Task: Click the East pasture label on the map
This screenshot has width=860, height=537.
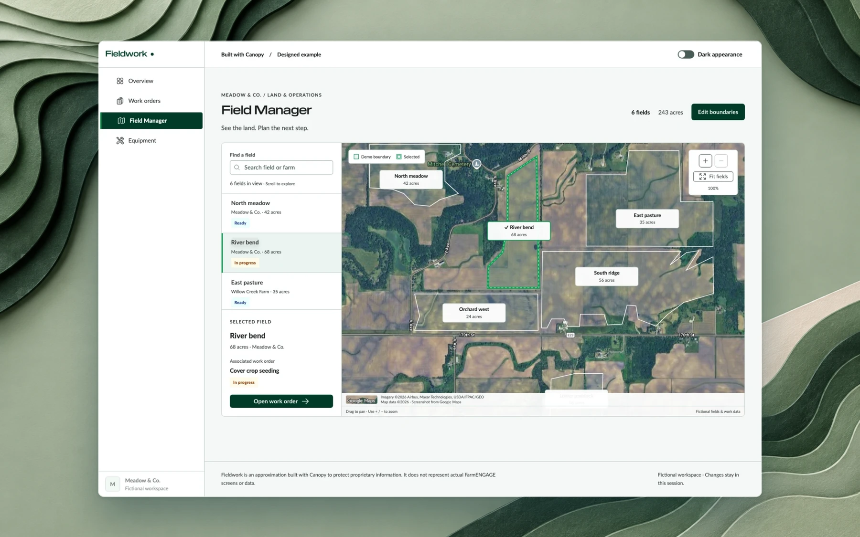Action: [x=647, y=219]
